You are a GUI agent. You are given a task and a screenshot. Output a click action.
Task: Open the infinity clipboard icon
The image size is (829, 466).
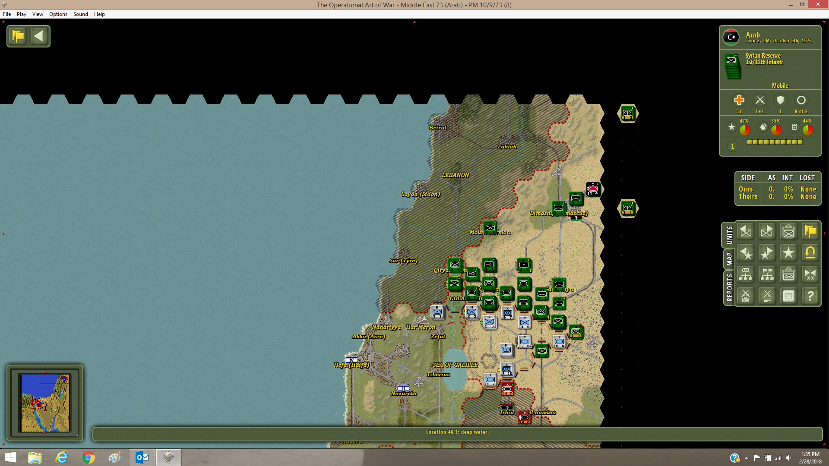(x=789, y=274)
